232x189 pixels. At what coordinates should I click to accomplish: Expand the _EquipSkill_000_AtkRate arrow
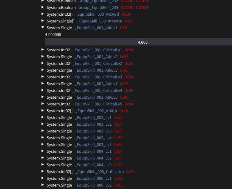(x=43, y=21)
